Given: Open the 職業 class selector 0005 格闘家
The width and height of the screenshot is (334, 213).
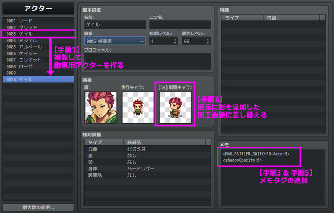Looking at the screenshot, I should click(115, 41).
